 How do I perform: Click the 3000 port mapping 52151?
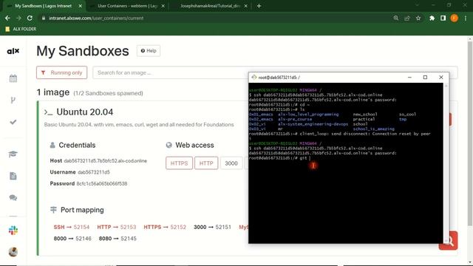click(x=212, y=227)
